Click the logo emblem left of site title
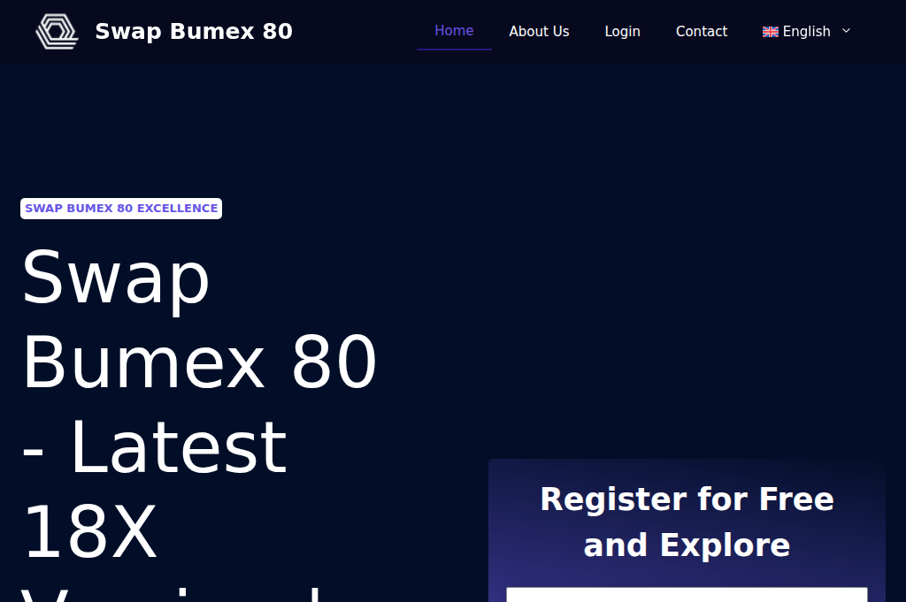This screenshot has width=906, height=602. tap(57, 31)
